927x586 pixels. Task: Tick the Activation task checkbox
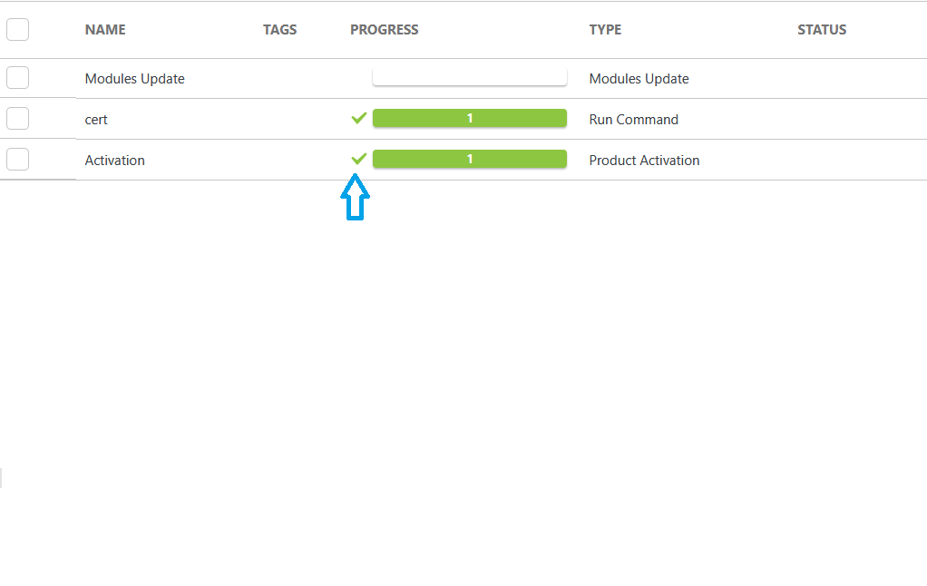[17, 160]
